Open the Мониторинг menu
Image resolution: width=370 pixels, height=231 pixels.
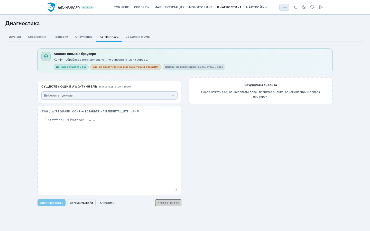point(201,7)
